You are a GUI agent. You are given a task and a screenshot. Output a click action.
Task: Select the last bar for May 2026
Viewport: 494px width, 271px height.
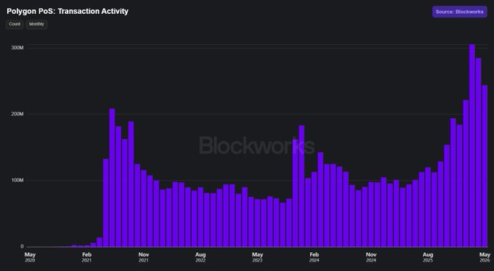pos(485,166)
